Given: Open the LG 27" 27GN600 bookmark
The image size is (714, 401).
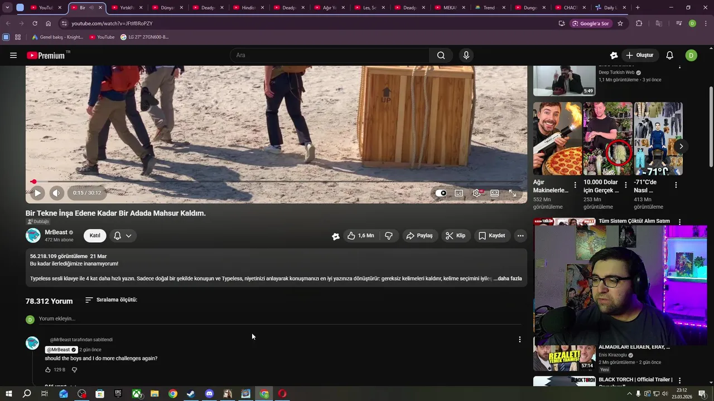Looking at the screenshot, I should pos(144,37).
